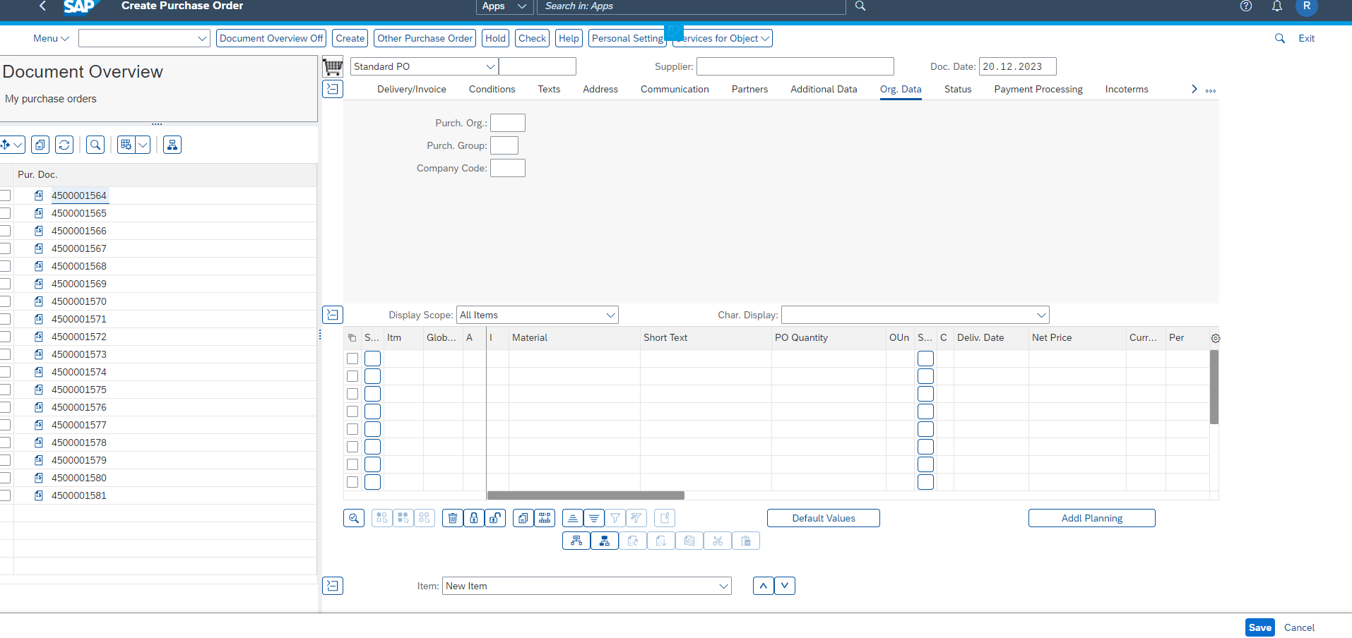Check the select-all box in the item table
This screenshot has height=638, width=1352.
coord(352,337)
